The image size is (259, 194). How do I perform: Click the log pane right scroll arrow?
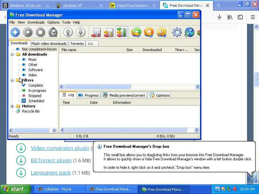(197, 130)
